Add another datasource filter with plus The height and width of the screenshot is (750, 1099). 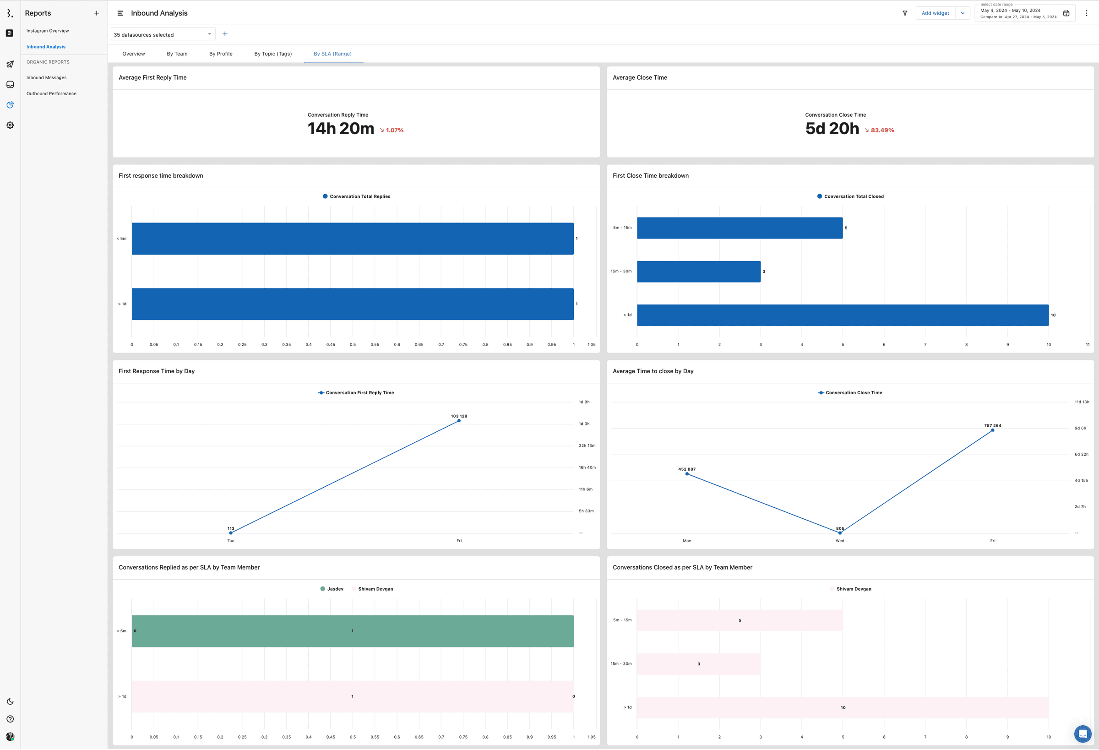(x=225, y=34)
